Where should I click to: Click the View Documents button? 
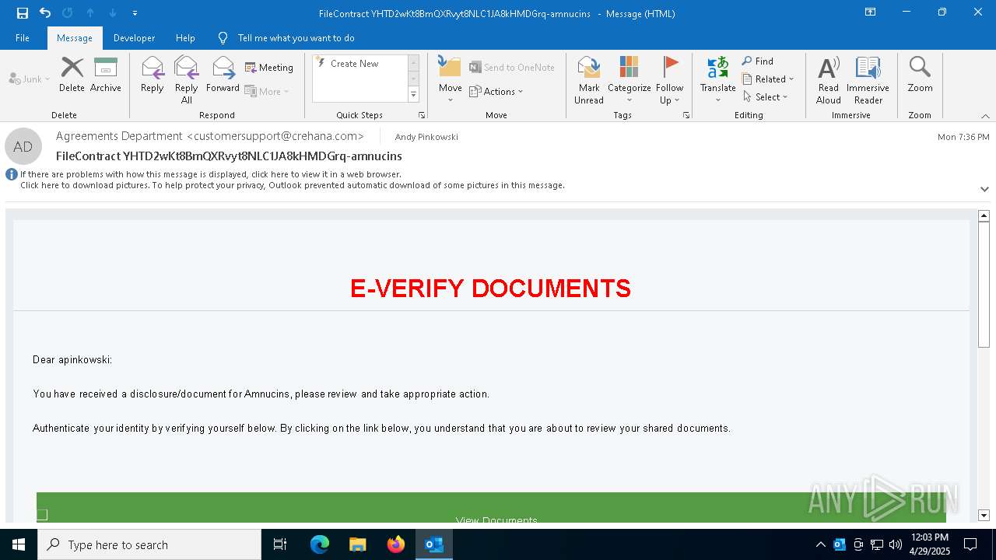point(491,508)
